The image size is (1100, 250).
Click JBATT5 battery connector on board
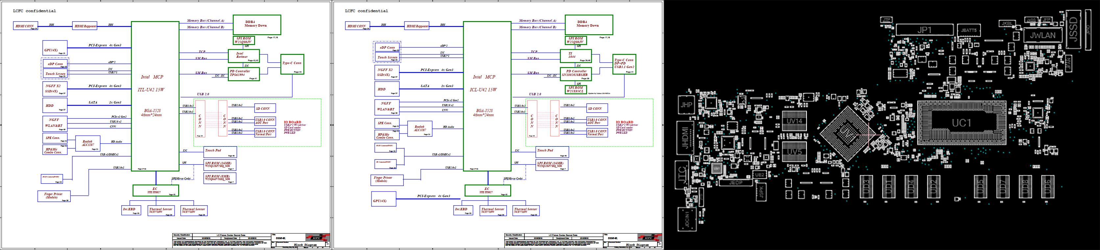[969, 30]
